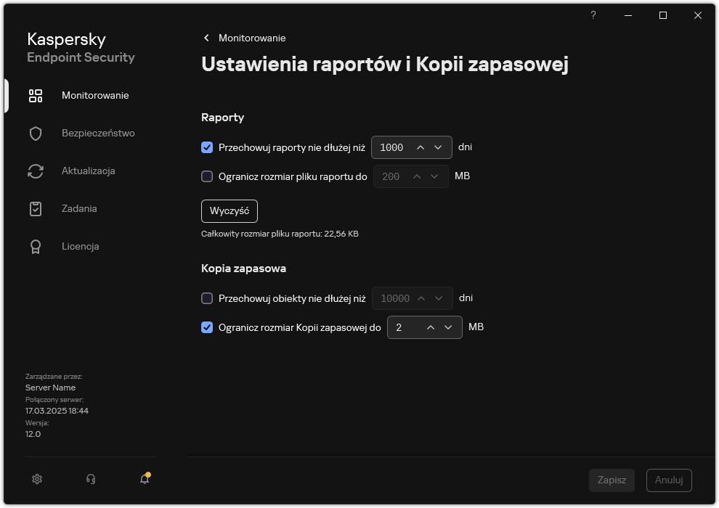This screenshot has height=508, width=719.
Task: Enable the report file size limit
Action: pyautogui.click(x=207, y=176)
